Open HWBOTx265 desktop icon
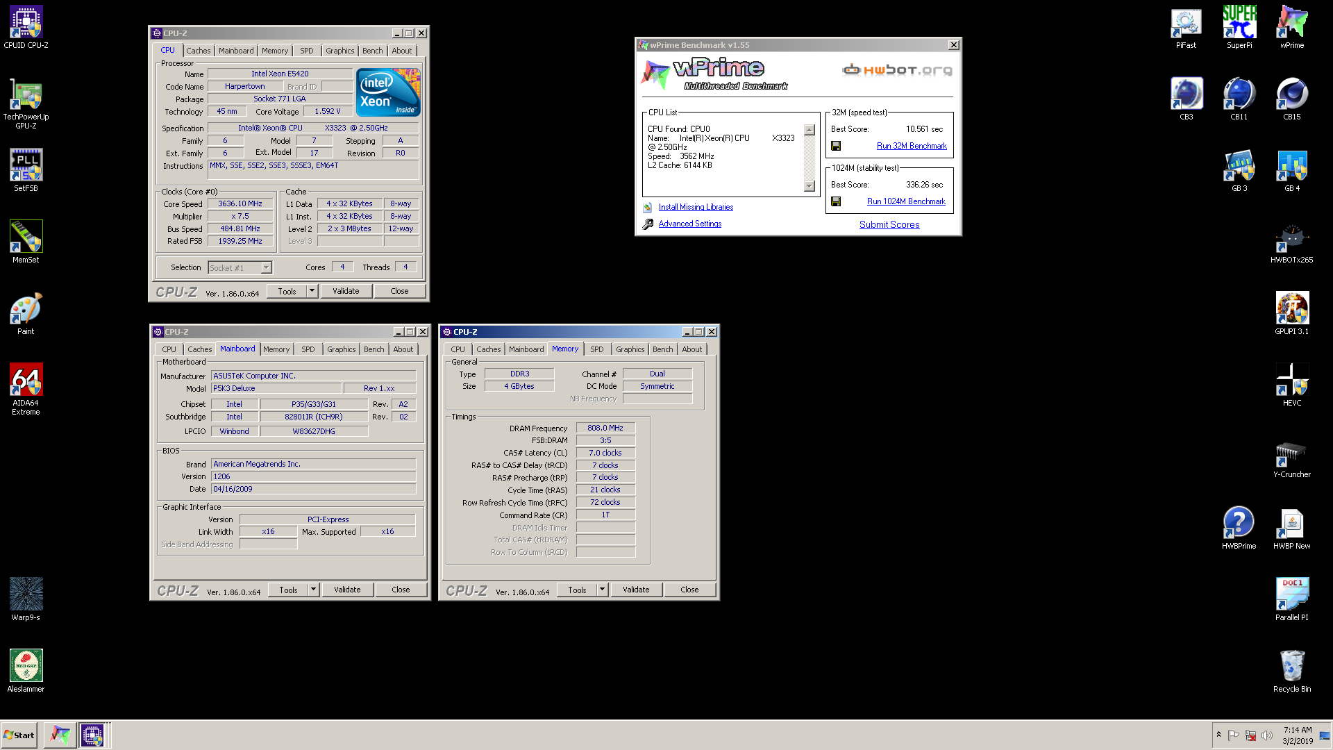Screen dimensions: 1333x750 point(1292,242)
